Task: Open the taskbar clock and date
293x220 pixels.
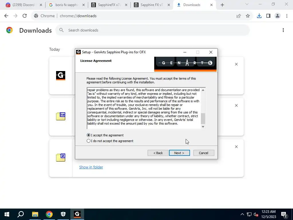Action: 268,214
